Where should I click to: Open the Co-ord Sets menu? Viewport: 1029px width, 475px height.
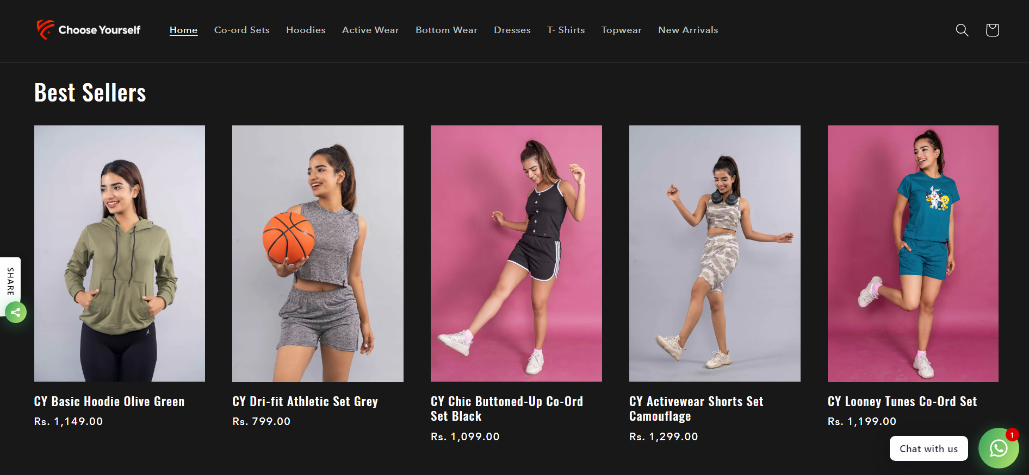pyautogui.click(x=241, y=30)
